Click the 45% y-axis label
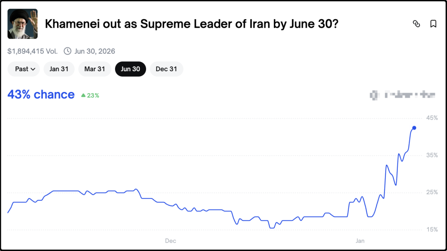Screen dimensions: 447x251 (x=432, y=118)
